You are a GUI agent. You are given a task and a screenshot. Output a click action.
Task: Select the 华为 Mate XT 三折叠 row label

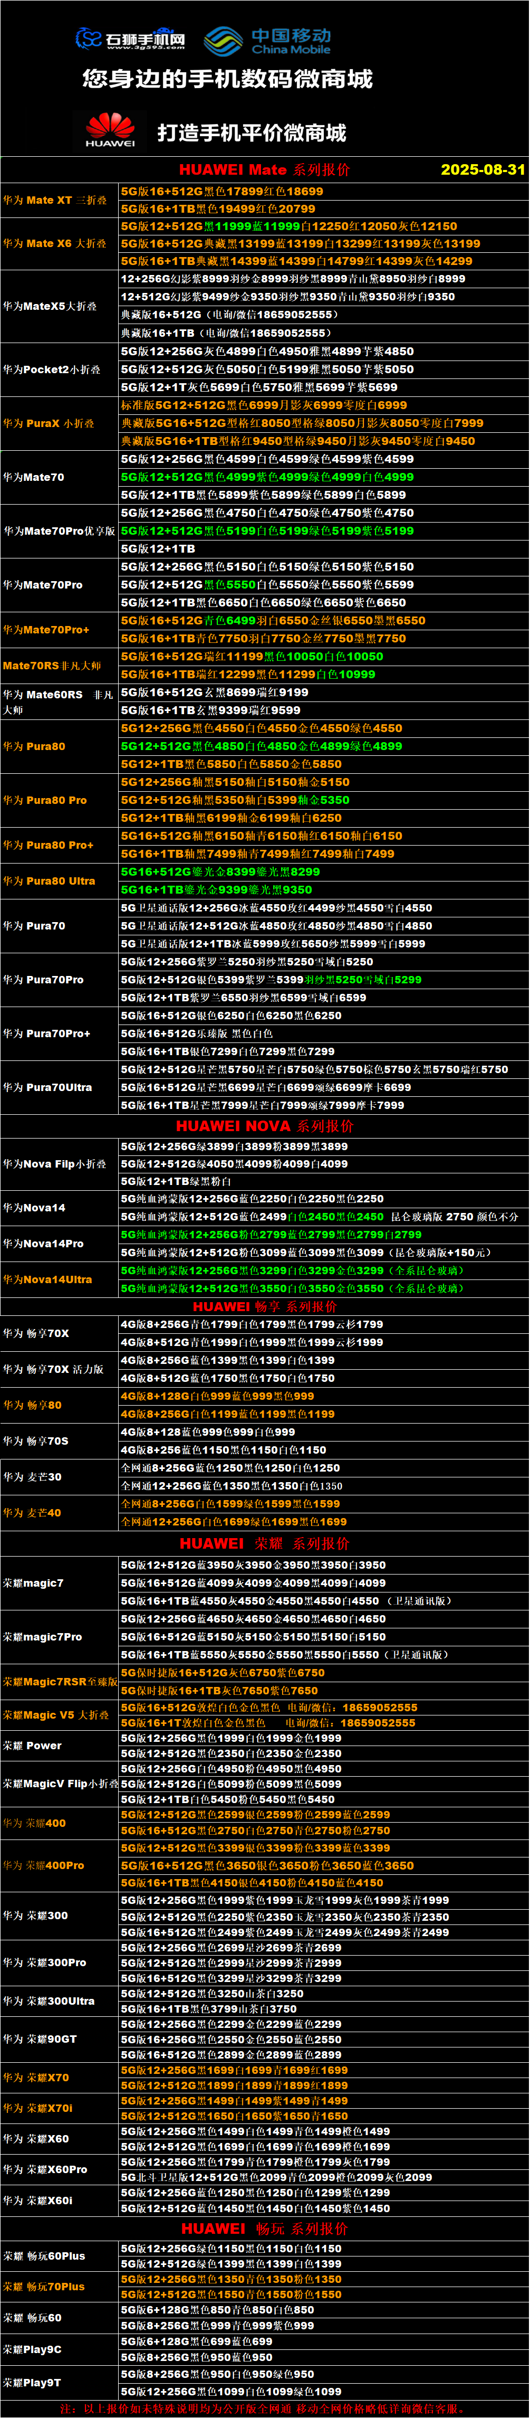55,200
